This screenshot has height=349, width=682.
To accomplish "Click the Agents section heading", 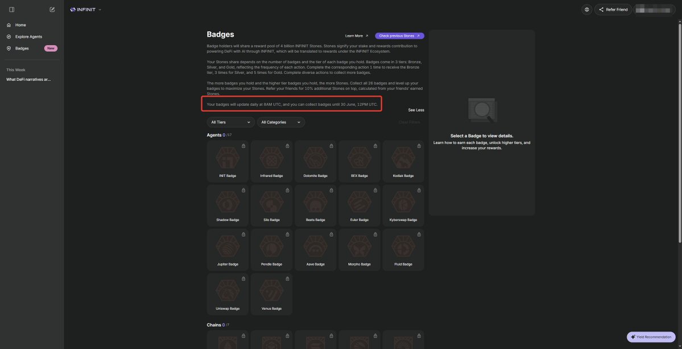I will [214, 135].
